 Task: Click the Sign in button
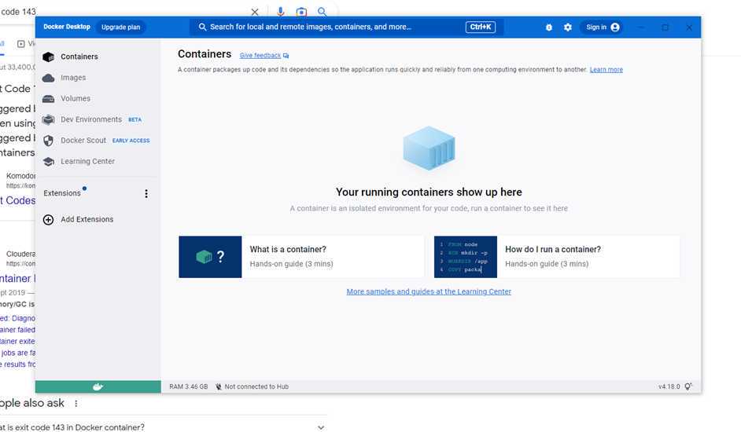pyautogui.click(x=603, y=27)
